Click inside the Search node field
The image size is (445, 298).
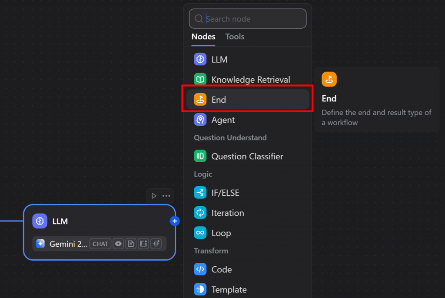click(x=248, y=18)
